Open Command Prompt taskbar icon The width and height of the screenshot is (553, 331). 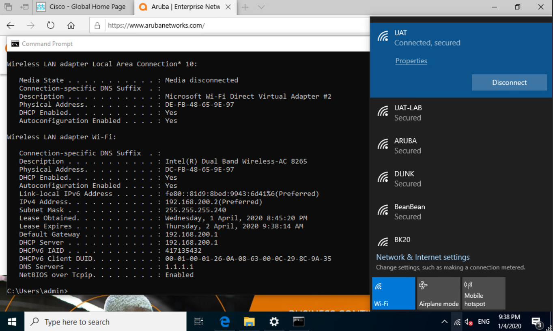[x=299, y=322]
